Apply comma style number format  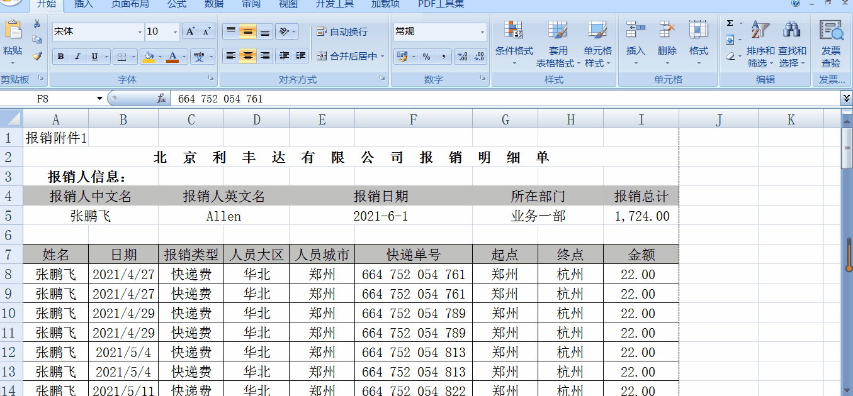pyautogui.click(x=443, y=57)
